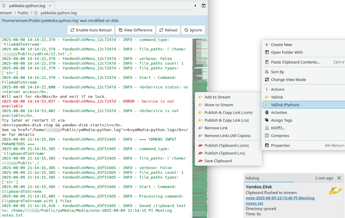Click the Compress archive icon
This screenshot has height=218, width=345.
267,136
